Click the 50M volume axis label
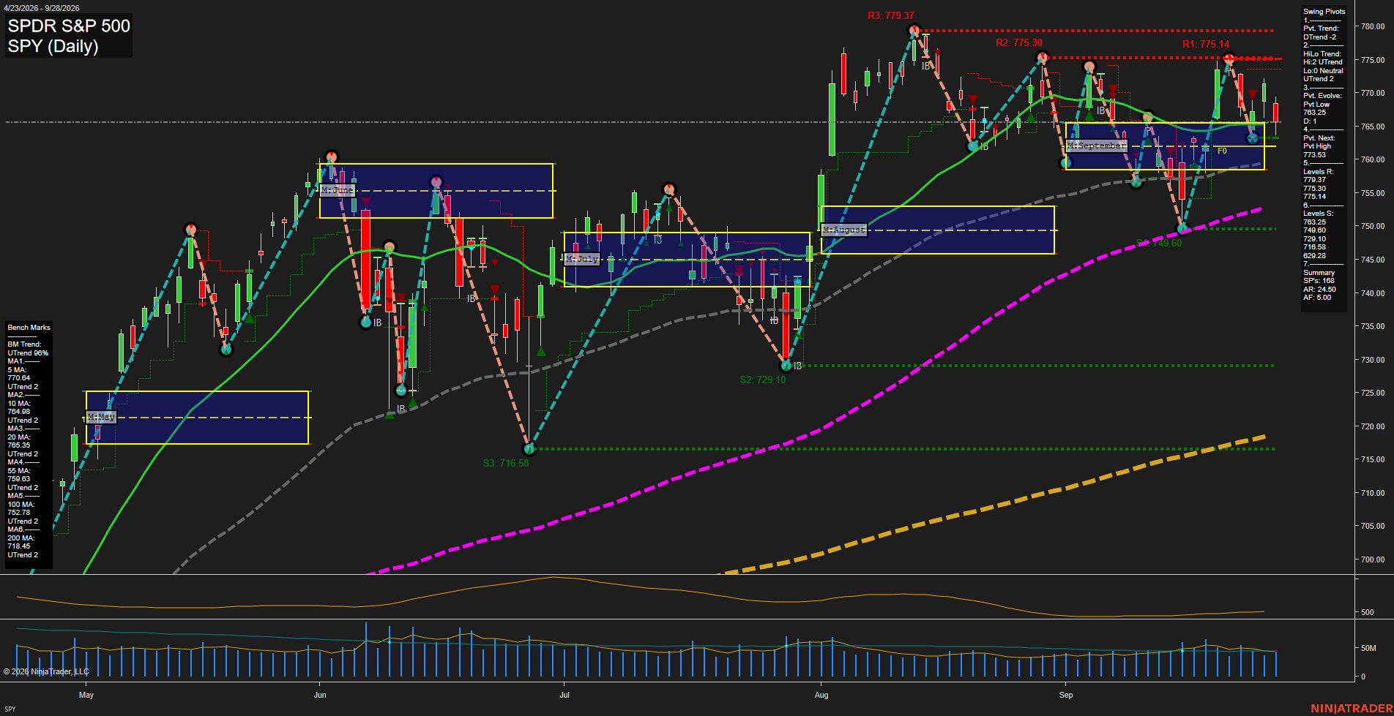This screenshot has height=716, width=1394. click(x=1368, y=648)
